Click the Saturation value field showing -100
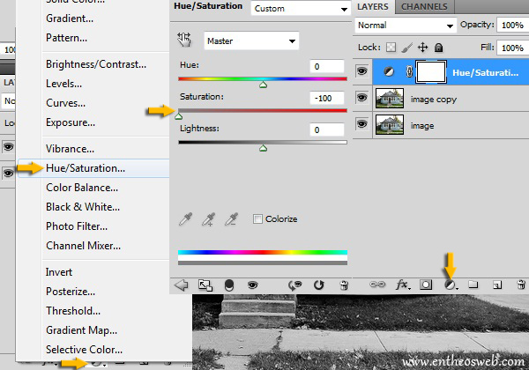Image resolution: width=529 pixels, height=370 pixels. tap(327, 98)
